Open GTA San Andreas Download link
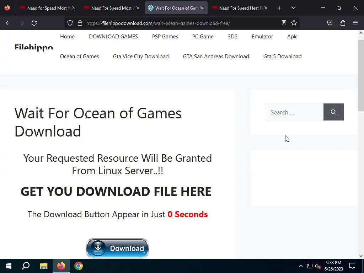 tap(216, 57)
